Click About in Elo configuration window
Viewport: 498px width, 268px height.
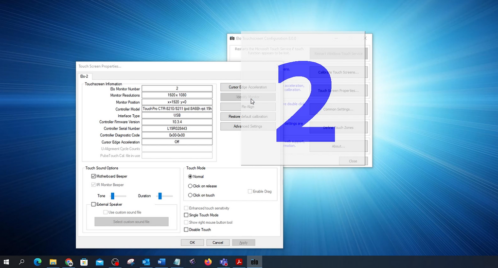point(338,146)
